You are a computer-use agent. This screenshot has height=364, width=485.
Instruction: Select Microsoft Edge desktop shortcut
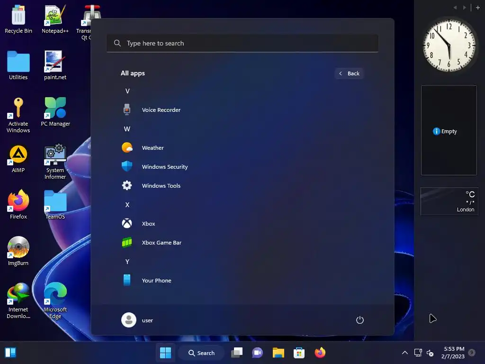[x=55, y=300]
